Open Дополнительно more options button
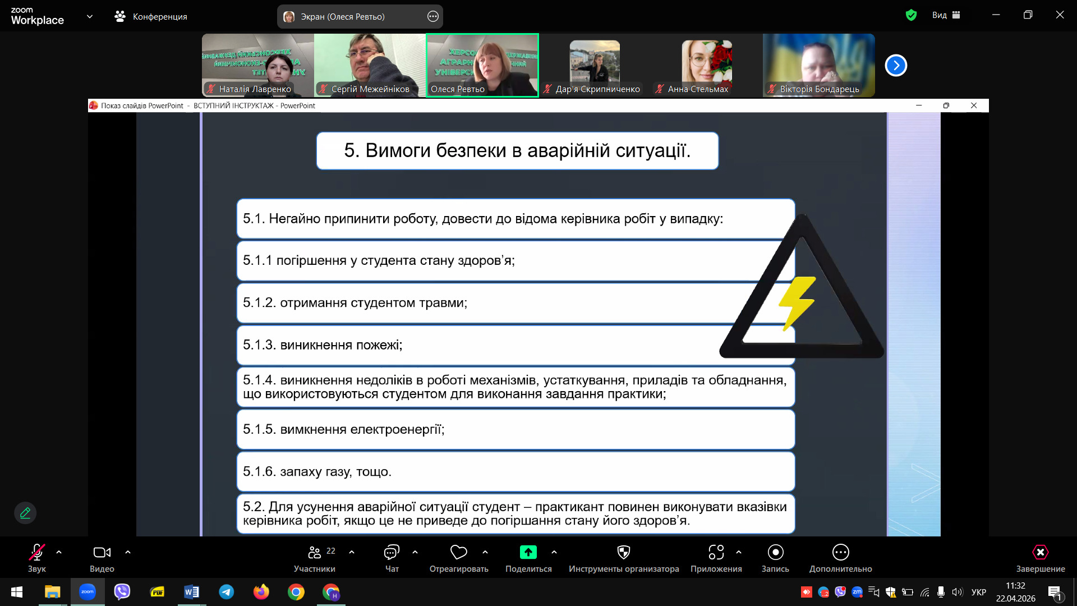Image resolution: width=1077 pixels, height=606 pixels. click(840, 553)
